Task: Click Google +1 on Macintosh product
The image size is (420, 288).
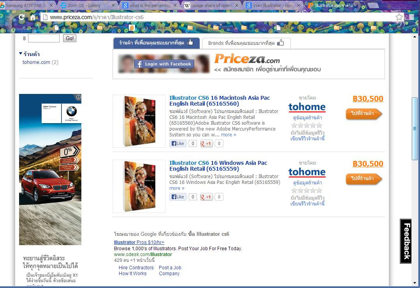Action: coord(206,143)
